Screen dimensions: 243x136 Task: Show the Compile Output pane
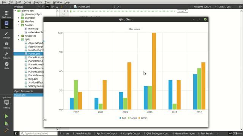tap(130, 133)
